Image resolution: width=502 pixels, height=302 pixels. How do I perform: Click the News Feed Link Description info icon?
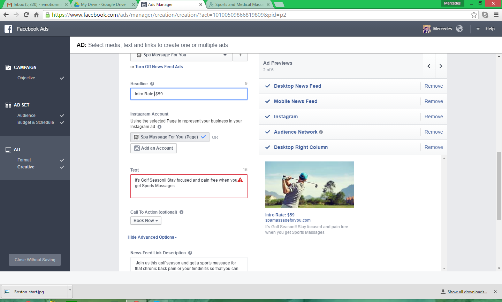coord(190,253)
